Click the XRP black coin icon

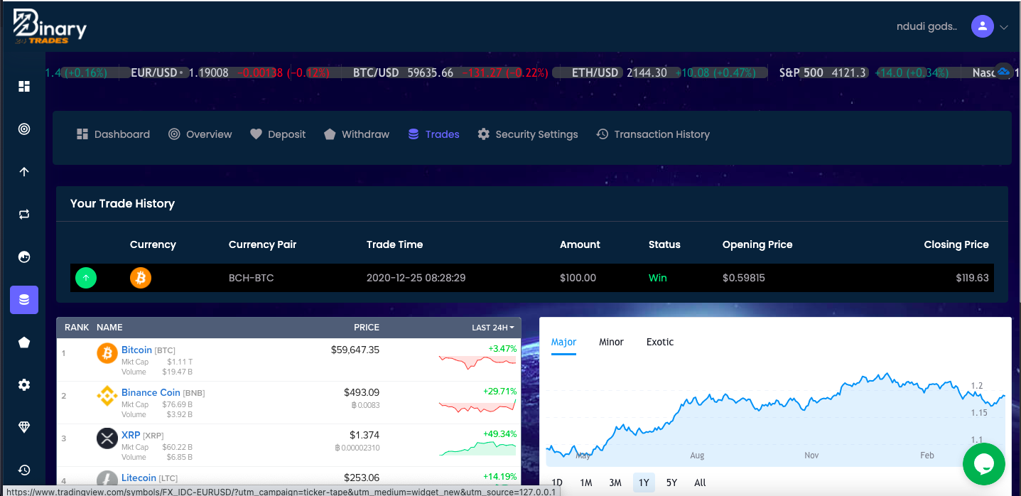[x=107, y=438]
